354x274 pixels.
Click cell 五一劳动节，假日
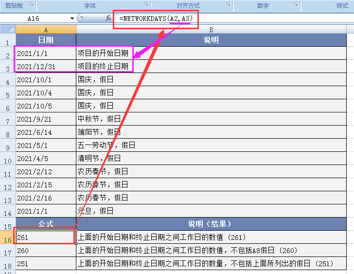click(211, 145)
